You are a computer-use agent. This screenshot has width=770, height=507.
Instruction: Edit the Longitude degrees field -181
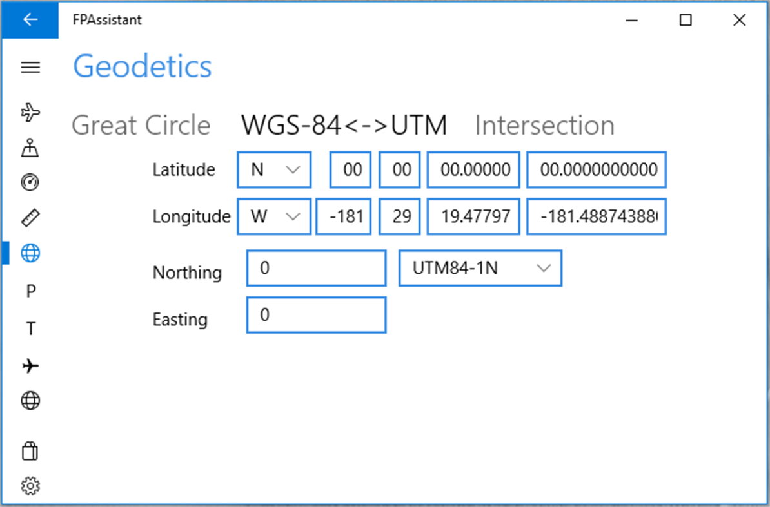point(343,216)
